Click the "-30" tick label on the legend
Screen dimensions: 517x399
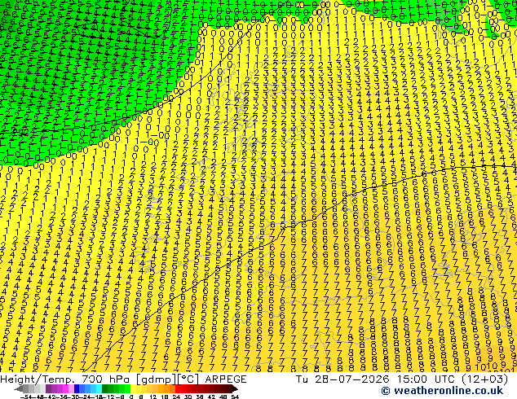pos(73,397)
